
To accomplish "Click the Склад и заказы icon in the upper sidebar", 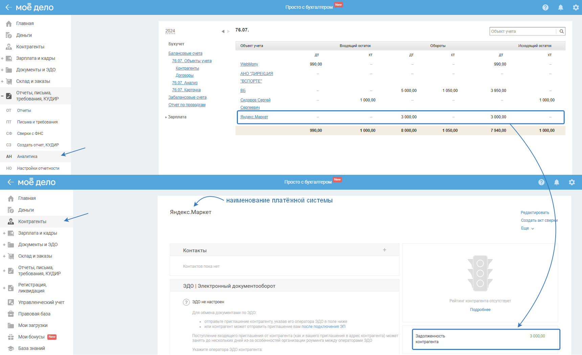I will (x=9, y=81).
